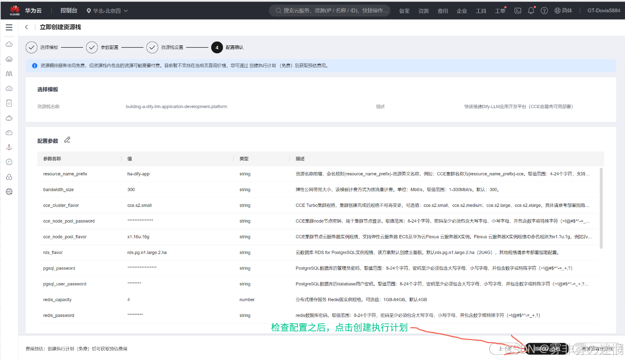The image size is (625, 360).
Task: Open the wave peaks sidebar icon
Action: click(9, 74)
